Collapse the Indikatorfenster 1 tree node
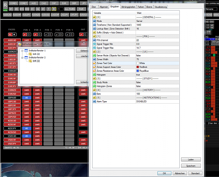The image size is (219, 177). (x=22, y=51)
